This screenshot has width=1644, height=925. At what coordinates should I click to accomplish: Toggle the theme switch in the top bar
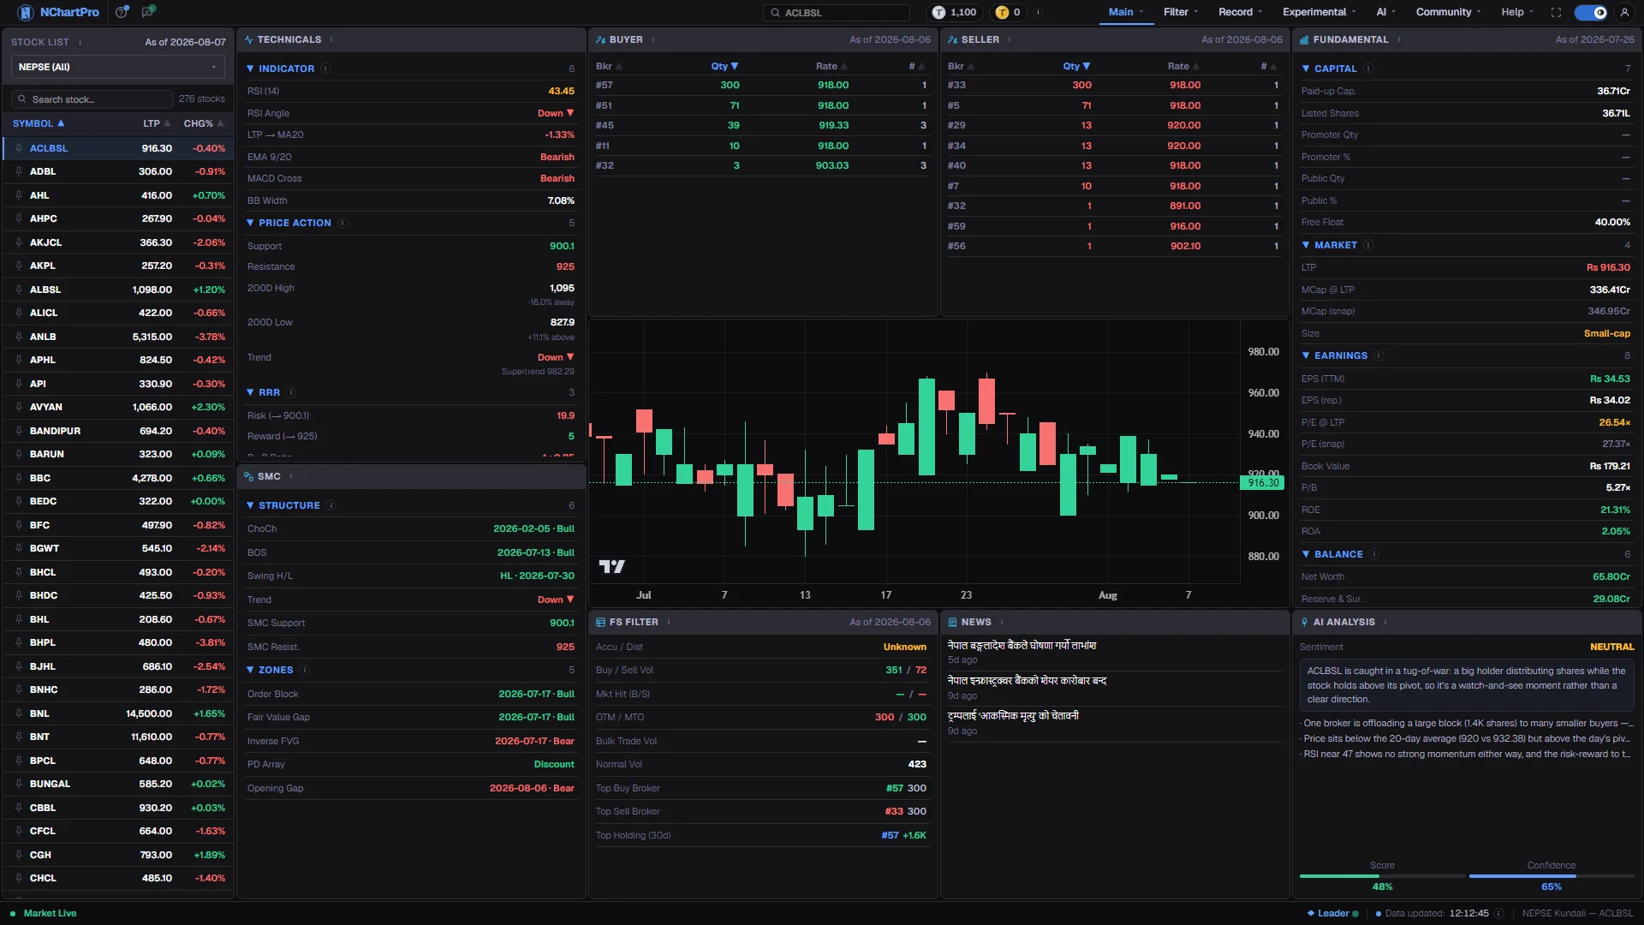[x=1591, y=12]
